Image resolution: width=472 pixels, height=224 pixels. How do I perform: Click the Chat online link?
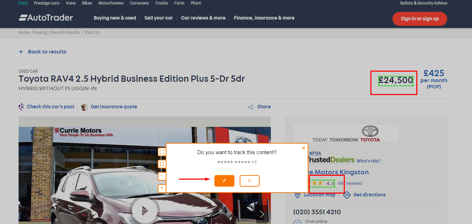[x=316, y=222]
